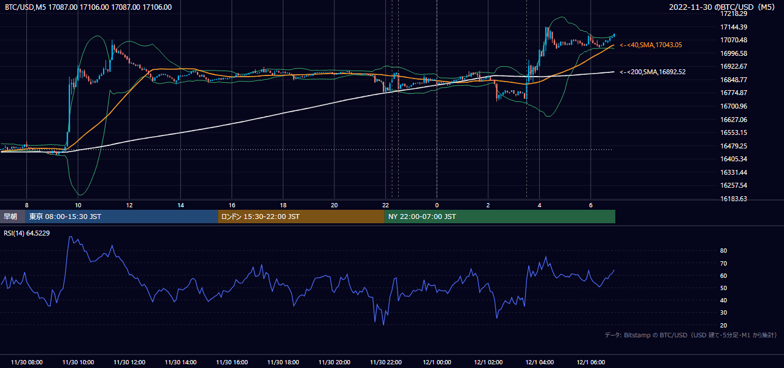Click the 11/30 16:00 time label
Viewport: 784px width, 368px height.
click(x=232, y=362)
